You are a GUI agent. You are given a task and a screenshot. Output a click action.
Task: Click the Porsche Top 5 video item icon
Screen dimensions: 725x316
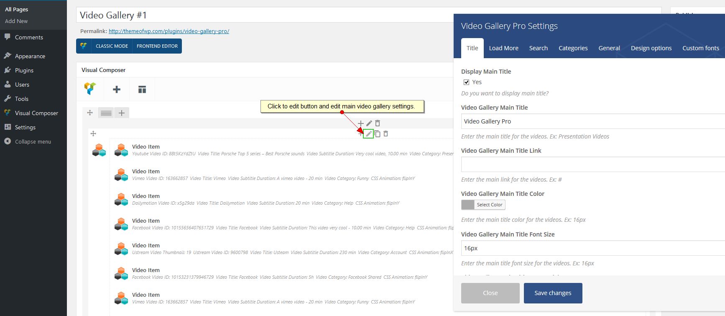pos(121,150)
